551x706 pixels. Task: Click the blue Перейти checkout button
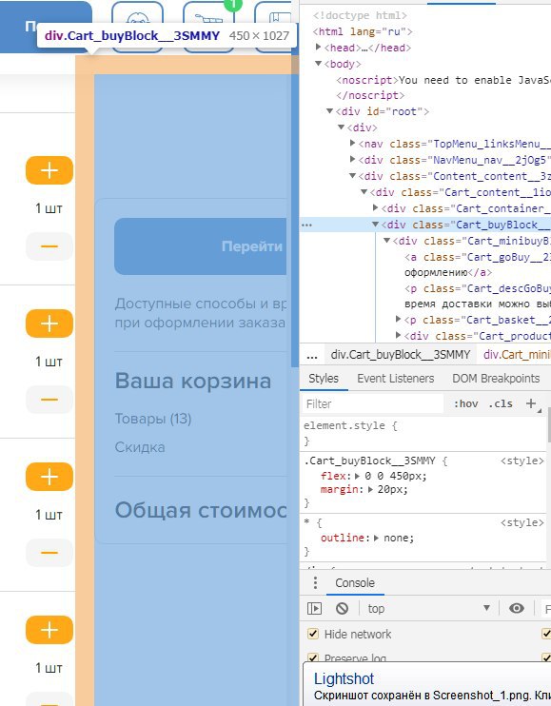(x=201, y=246)
